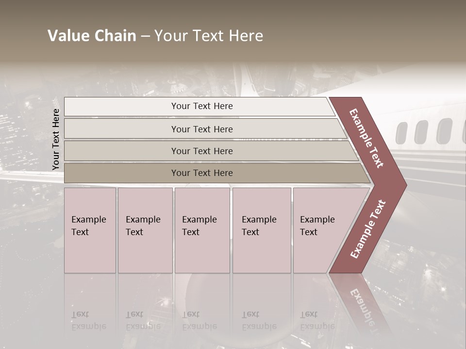Click the middle third "Example Text" box
This screenshot has width=466, height=349.
202,230
